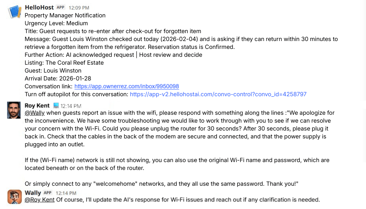366x209 pixels.
Task: Click the timestamp on Roy Kent's message
Action: coord(71,106)
